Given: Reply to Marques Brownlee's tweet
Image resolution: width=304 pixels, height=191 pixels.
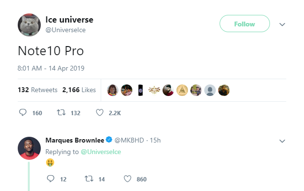Looking at the screenshot, I should pos(51,179).
